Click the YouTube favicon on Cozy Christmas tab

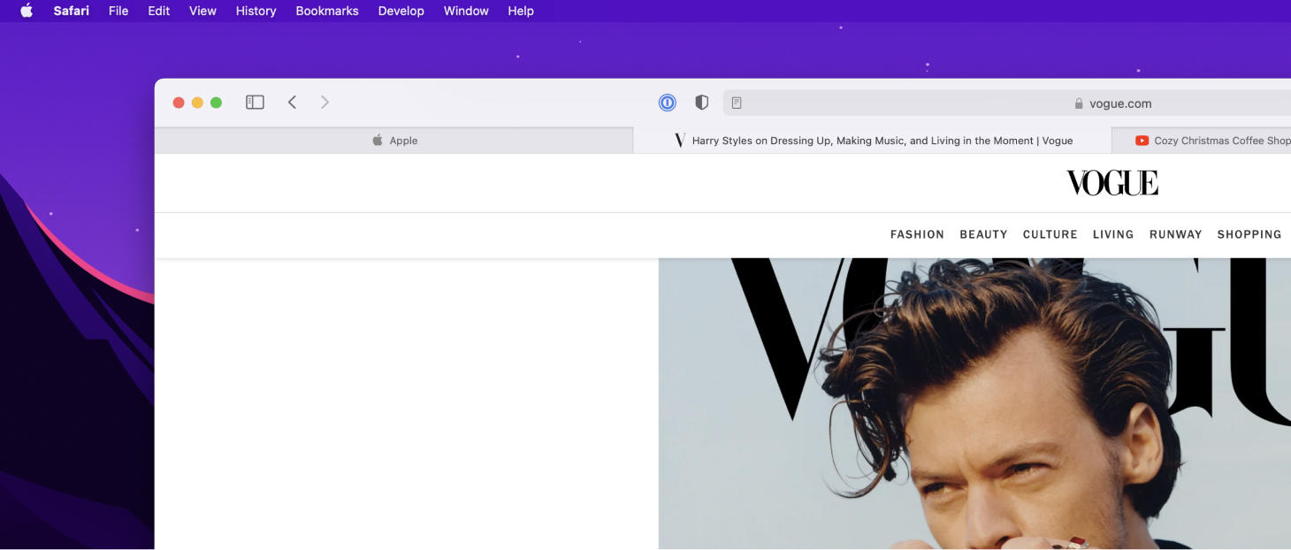[x=1142, y=141]
